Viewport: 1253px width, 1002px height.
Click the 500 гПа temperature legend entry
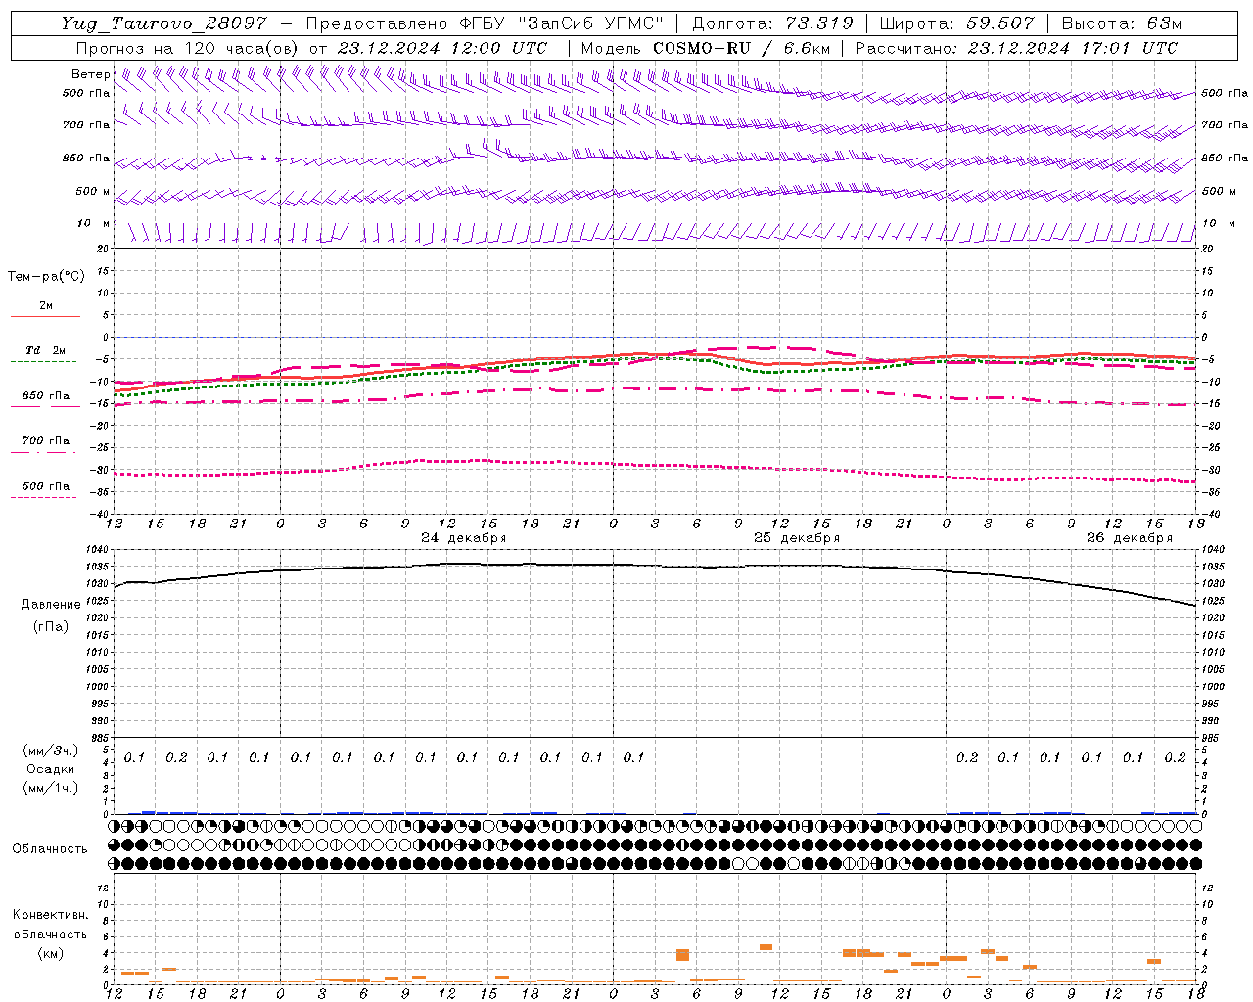coord(46,486)
